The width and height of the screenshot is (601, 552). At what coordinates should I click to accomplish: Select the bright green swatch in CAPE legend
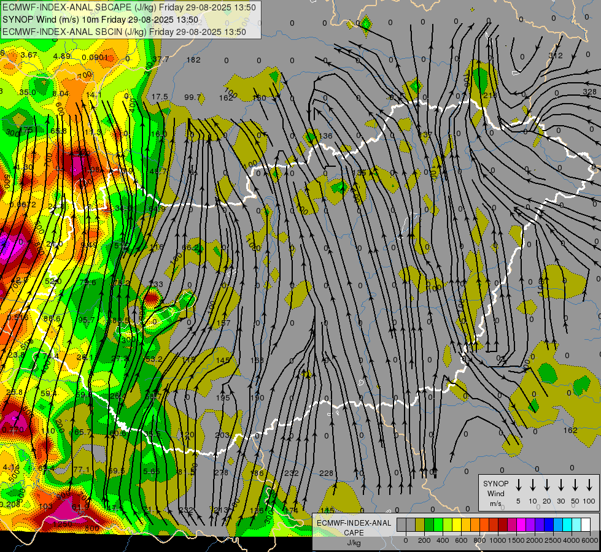438,524
